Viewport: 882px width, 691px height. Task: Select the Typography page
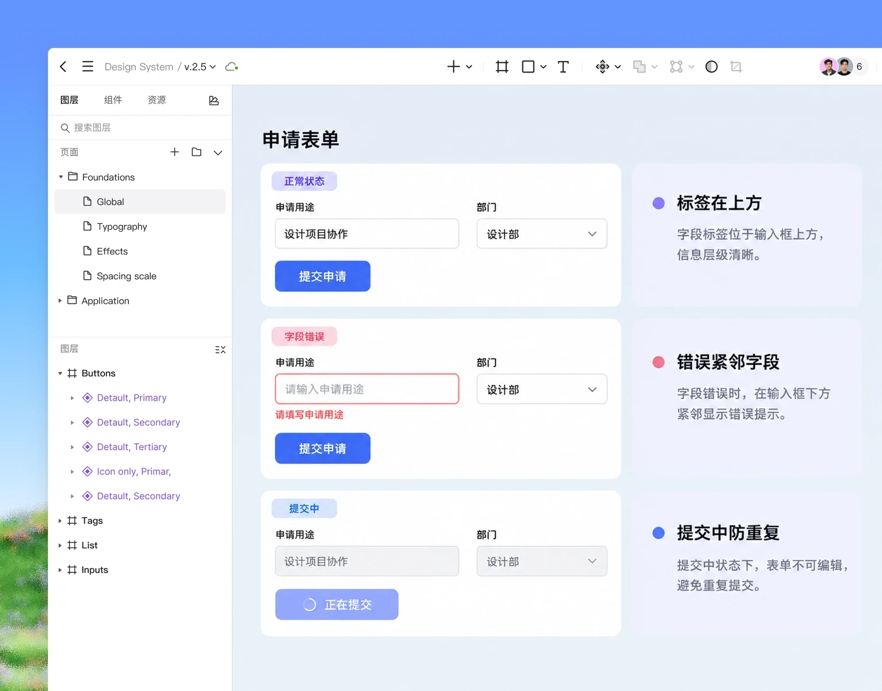140,226
